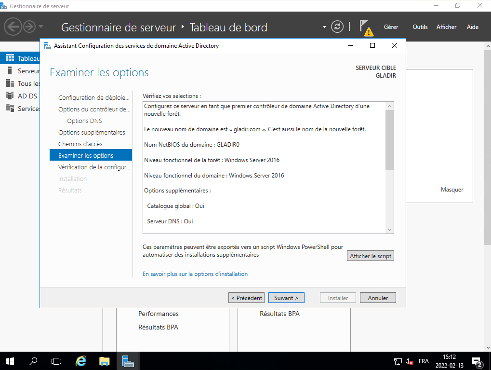Image resolution: width=491 pixels, height=370 pixels.
Task: Open the Outils menu
Action: click(x=420, y=27)
